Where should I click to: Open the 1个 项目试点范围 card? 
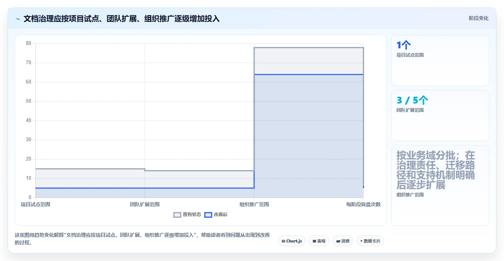[x=440, y=60]
